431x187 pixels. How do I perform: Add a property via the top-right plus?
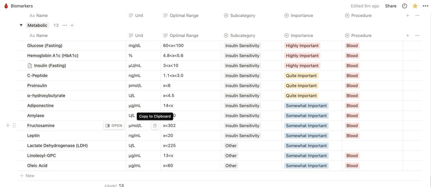click(407, 15)
